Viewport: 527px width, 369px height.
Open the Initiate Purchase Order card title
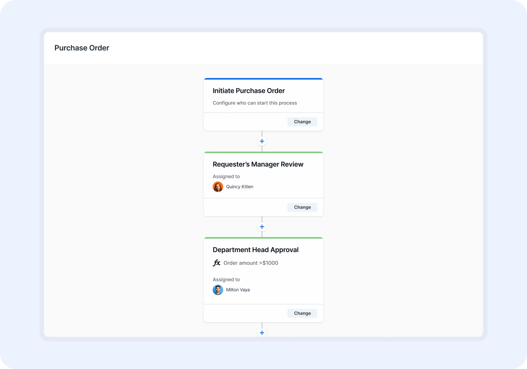coord(249,91)
